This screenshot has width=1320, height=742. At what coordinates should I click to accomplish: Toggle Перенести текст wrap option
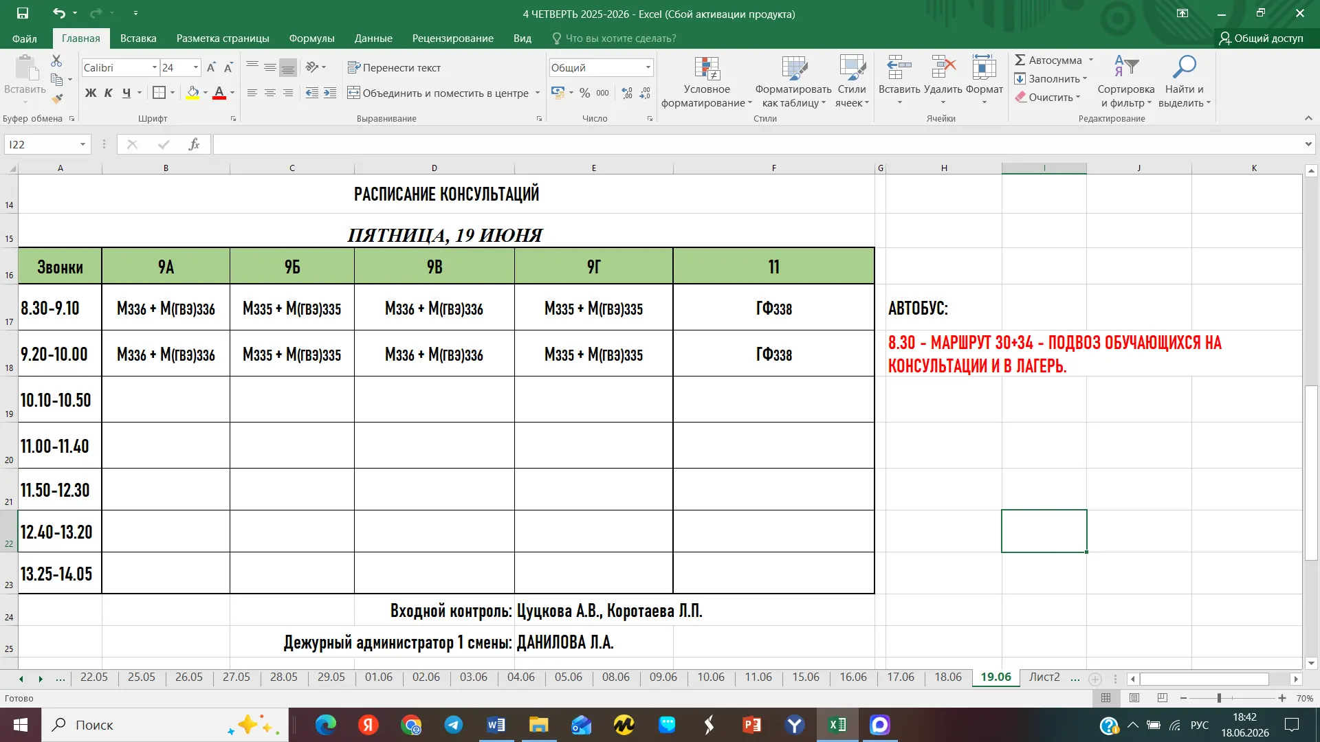coord(394,67)
